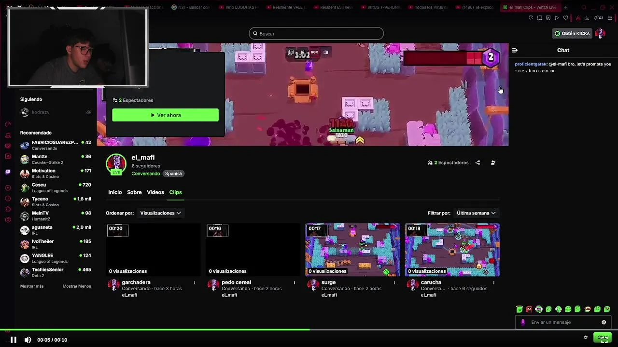This screenshot has width=618, height=347.
Task: Open the options menu for the pedo cereal clip
Action: click(294, 283)
